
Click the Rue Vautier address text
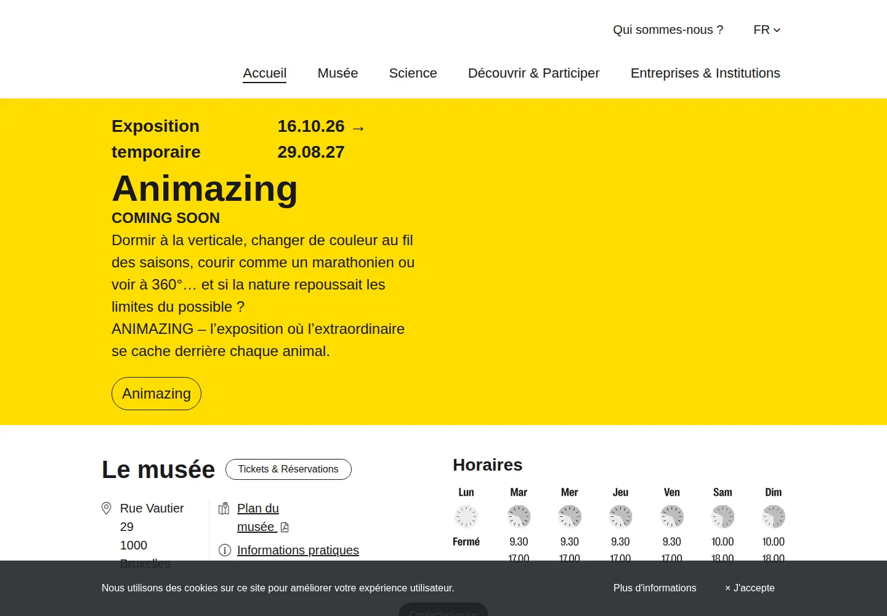[152, 517]
